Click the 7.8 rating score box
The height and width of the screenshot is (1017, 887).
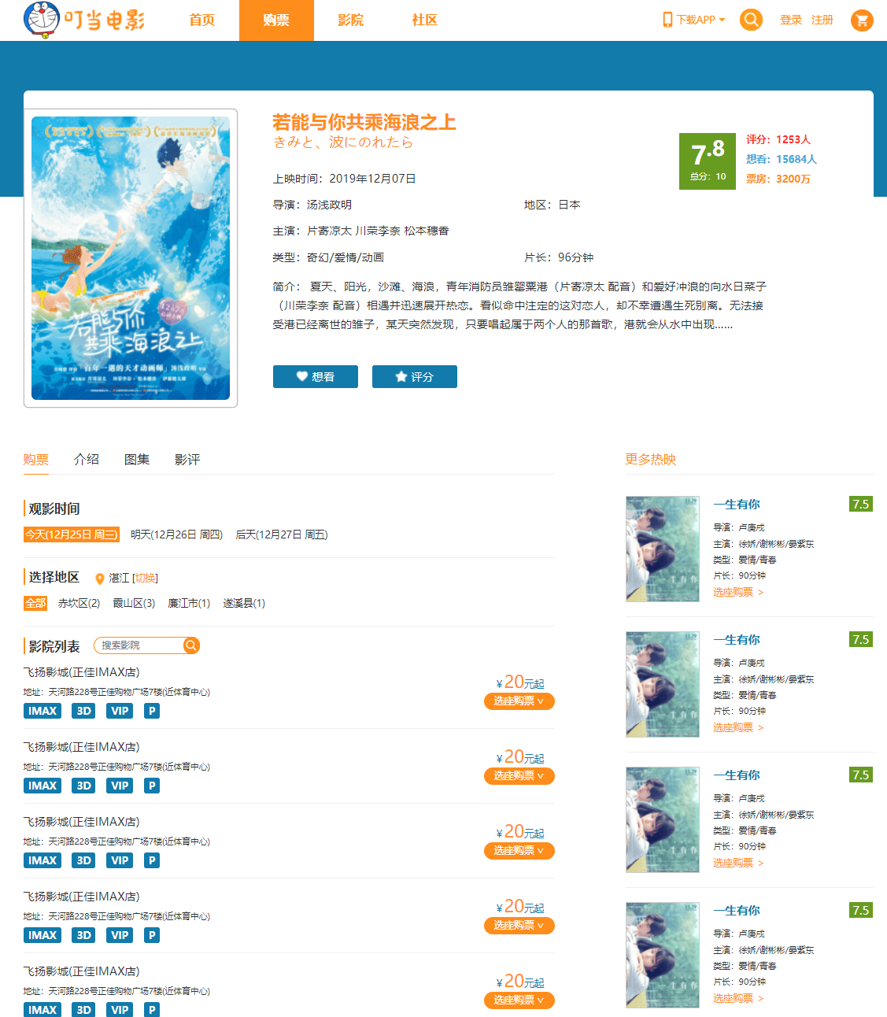[708, 161]
